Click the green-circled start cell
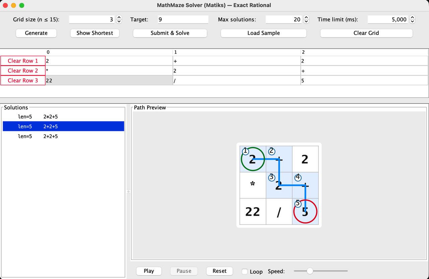 [253, 159]
